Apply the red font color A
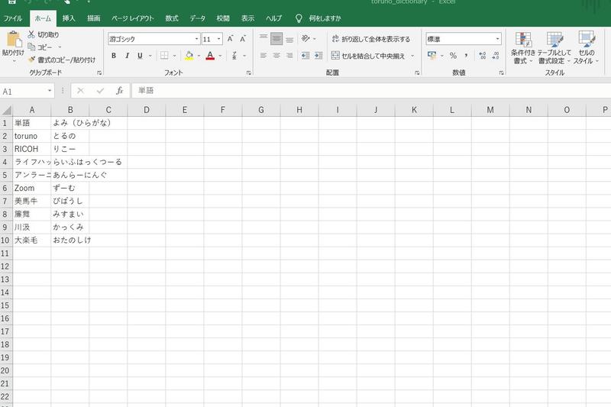611x407 pixels. tap(210, 56)
